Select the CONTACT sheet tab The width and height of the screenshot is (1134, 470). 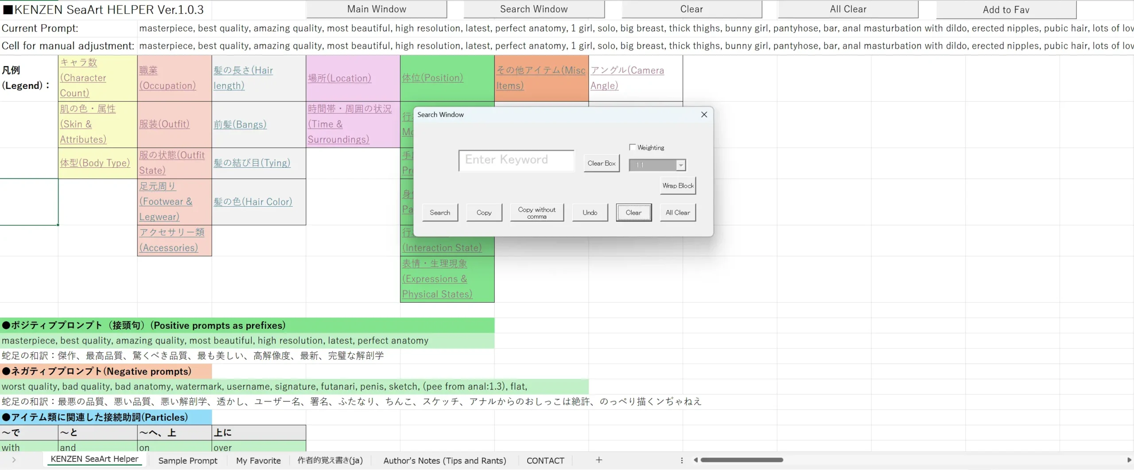click(x=545, y=460)
